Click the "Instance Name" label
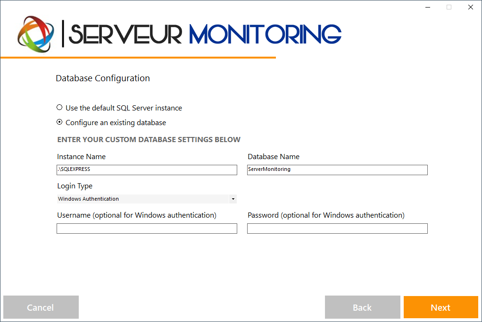This screenshot has width=482, height=322. pos(81,157)
